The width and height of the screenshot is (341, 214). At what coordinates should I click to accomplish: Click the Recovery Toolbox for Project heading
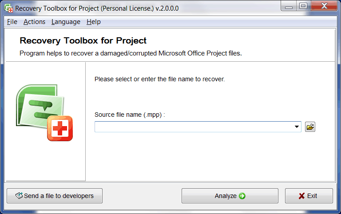pos(83,41)
